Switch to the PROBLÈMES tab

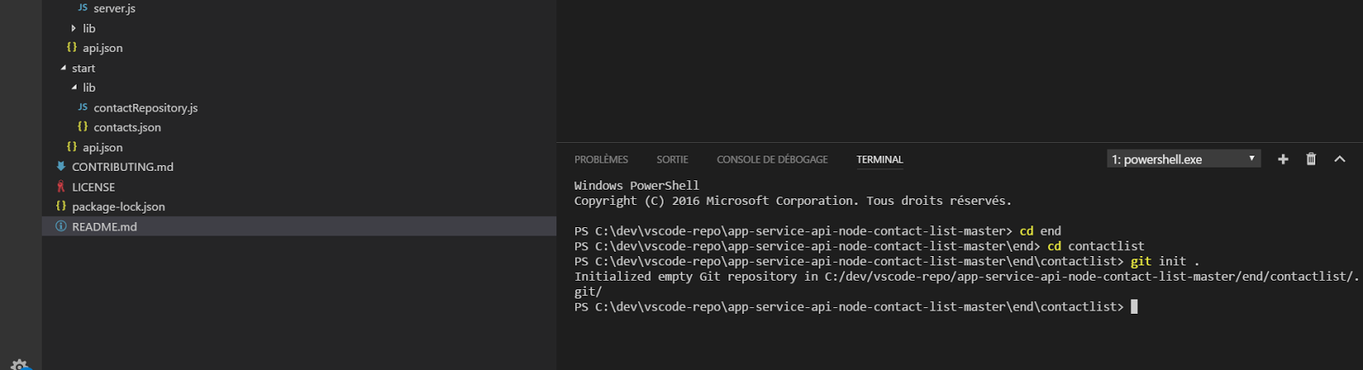pyautogui.click(x=601, y=160)
